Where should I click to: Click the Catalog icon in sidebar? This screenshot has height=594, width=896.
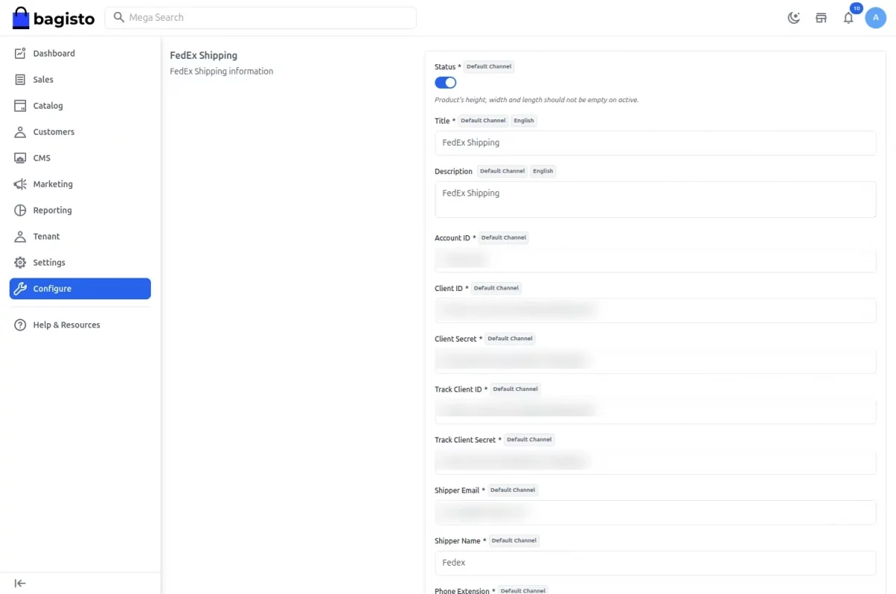coord(20,105)
